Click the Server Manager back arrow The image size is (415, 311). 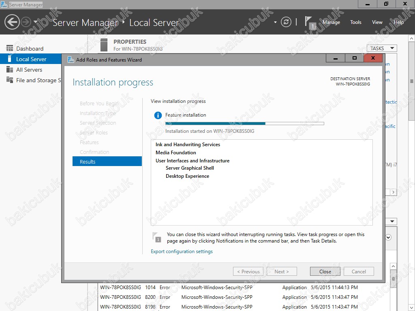coord(12,22)
